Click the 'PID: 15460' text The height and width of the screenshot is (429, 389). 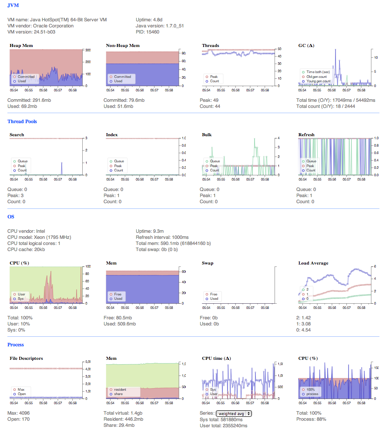(148, 32)
